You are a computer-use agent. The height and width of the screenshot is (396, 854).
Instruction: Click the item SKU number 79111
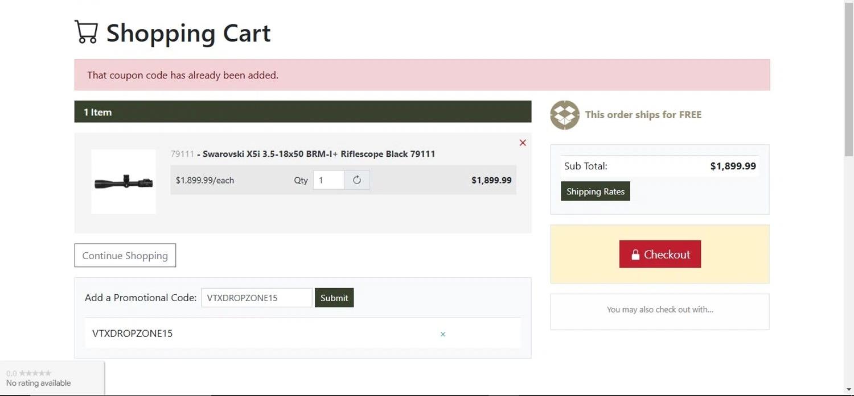182,154
